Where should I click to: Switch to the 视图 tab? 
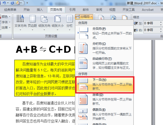point(112,10)
